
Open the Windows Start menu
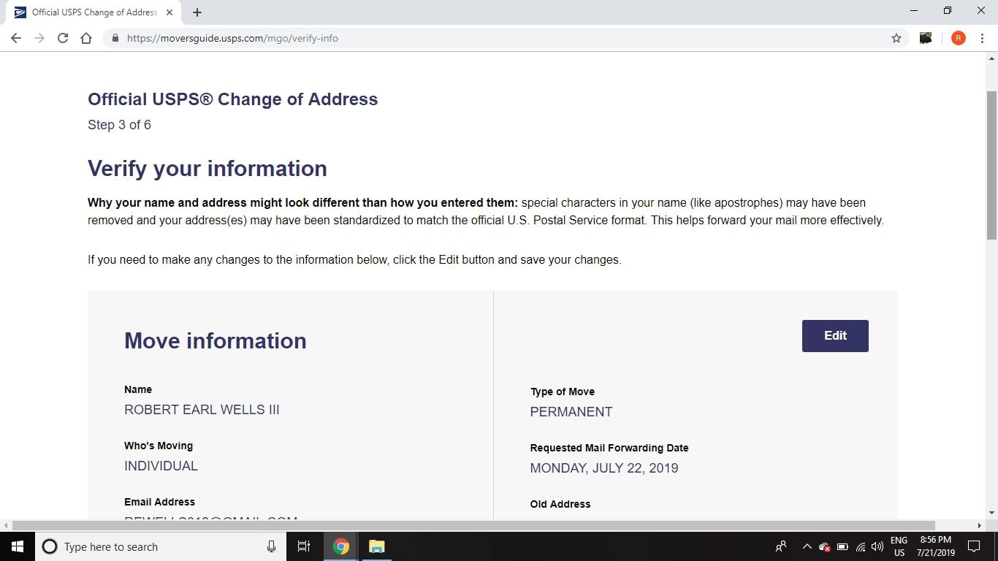coord(17,546)
